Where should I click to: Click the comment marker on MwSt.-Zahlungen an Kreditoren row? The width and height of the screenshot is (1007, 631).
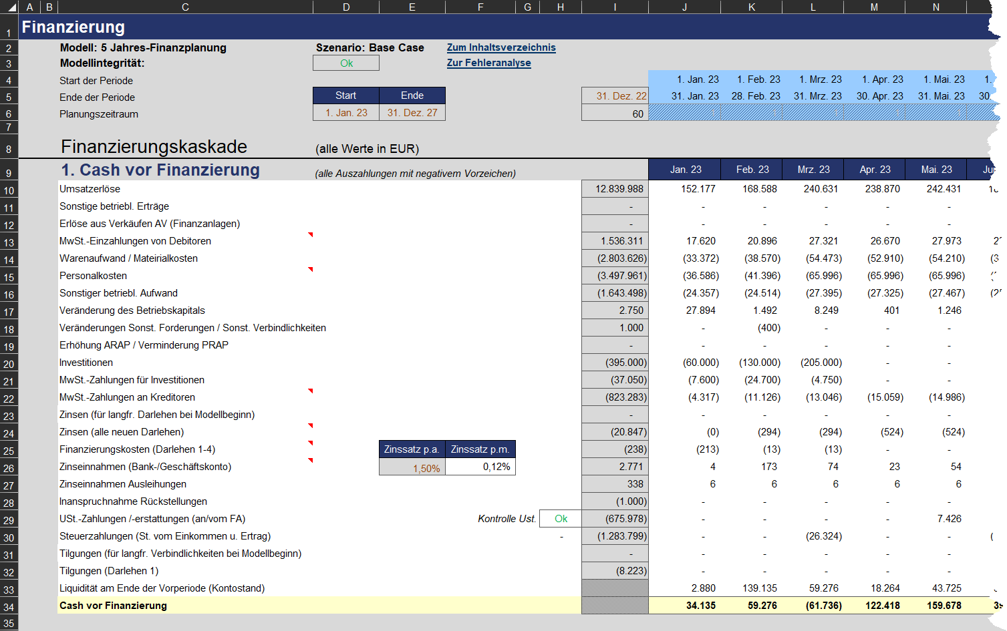pos(310,391)
